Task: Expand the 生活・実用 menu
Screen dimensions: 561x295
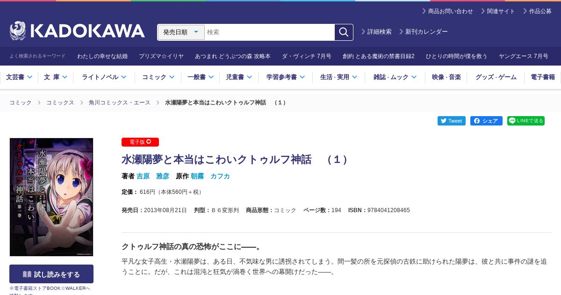Action: click(x=339, y=77)
